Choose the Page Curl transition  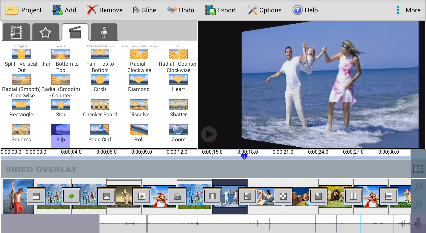pos(100,130)
